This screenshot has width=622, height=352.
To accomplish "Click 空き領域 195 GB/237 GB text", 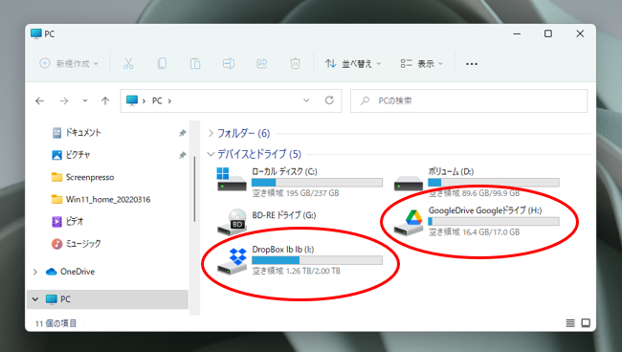I will pos(296,193).
